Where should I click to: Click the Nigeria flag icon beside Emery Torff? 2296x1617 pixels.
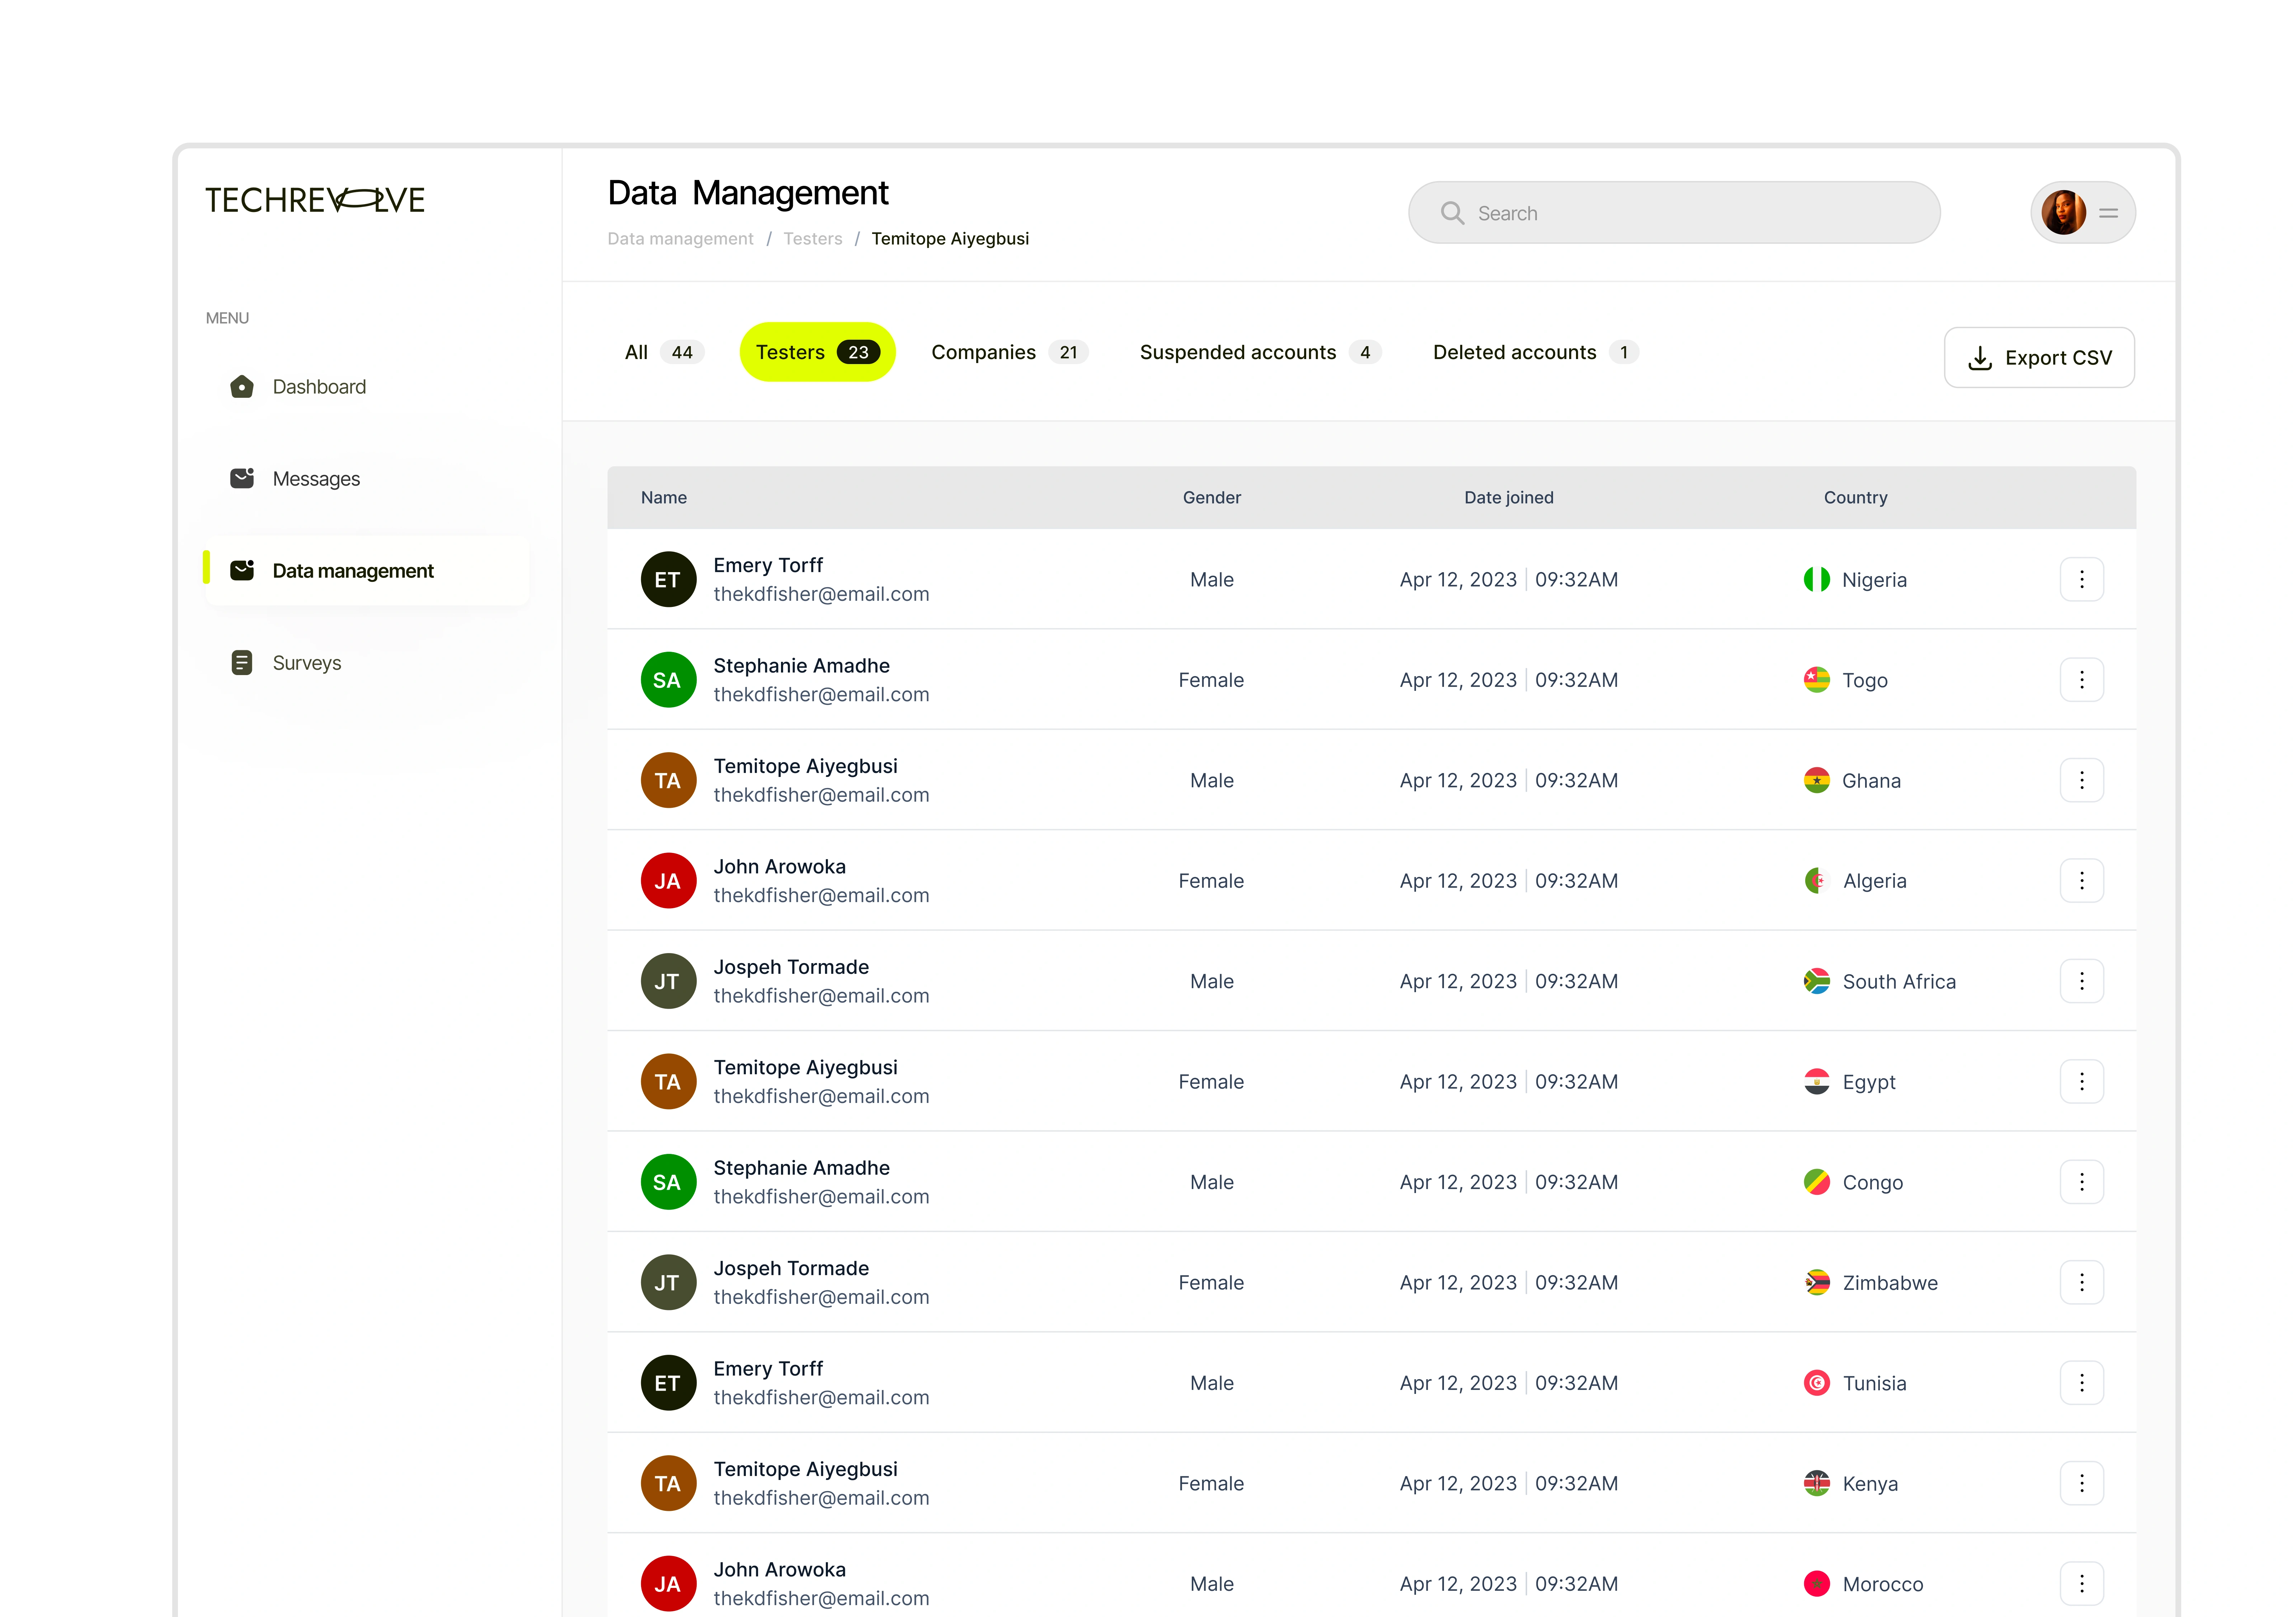tap(1817, 579)
